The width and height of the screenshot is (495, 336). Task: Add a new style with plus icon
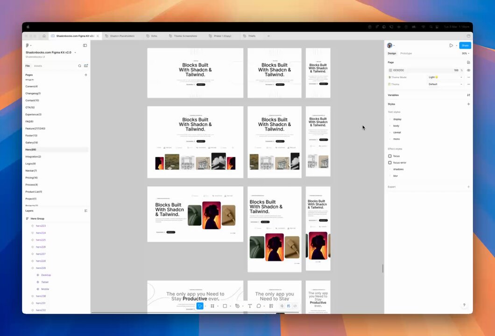click(468, 104)
